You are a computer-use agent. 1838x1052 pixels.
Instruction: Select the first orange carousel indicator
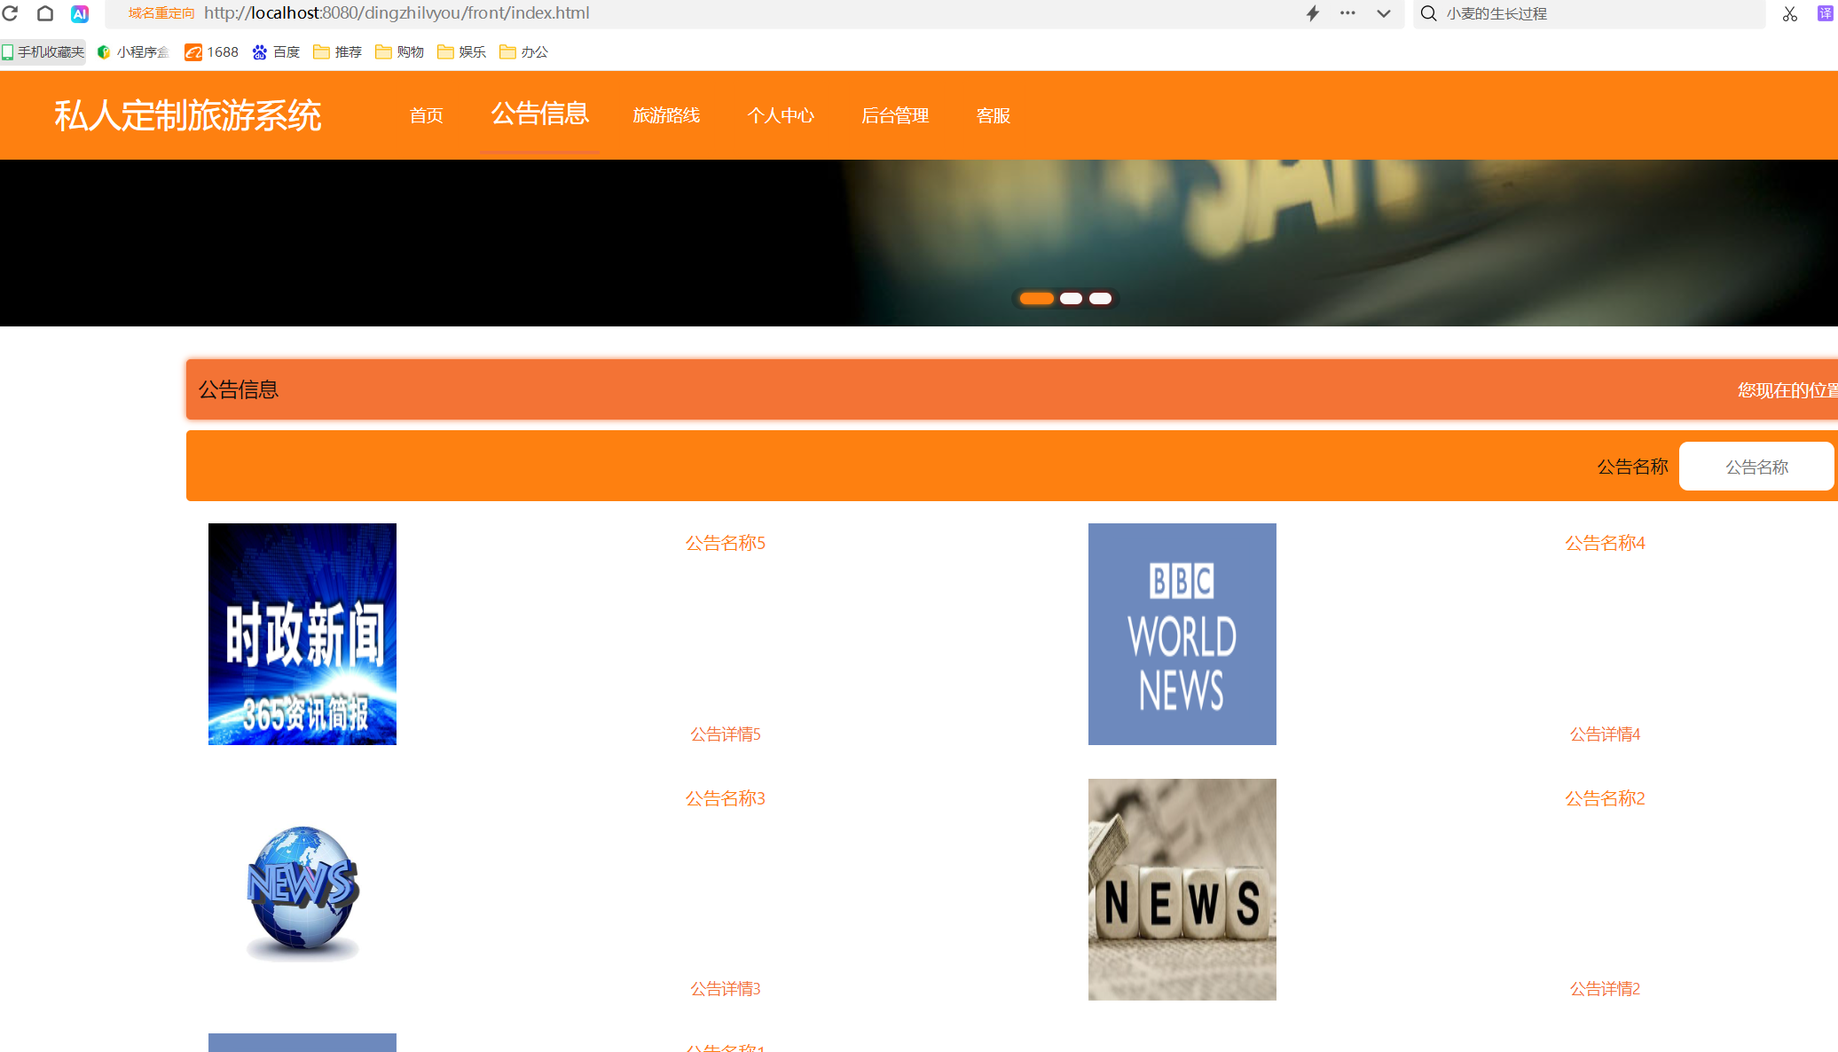(x=1036, y=299)
